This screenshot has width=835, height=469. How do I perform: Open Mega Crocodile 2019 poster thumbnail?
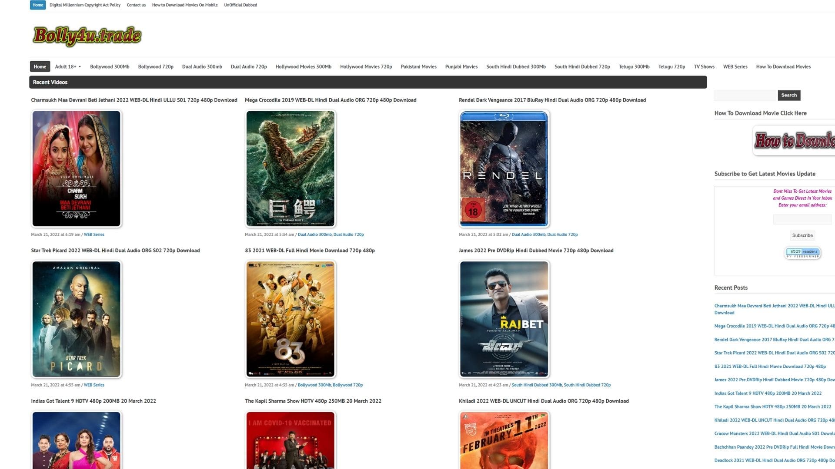(291, 168)
